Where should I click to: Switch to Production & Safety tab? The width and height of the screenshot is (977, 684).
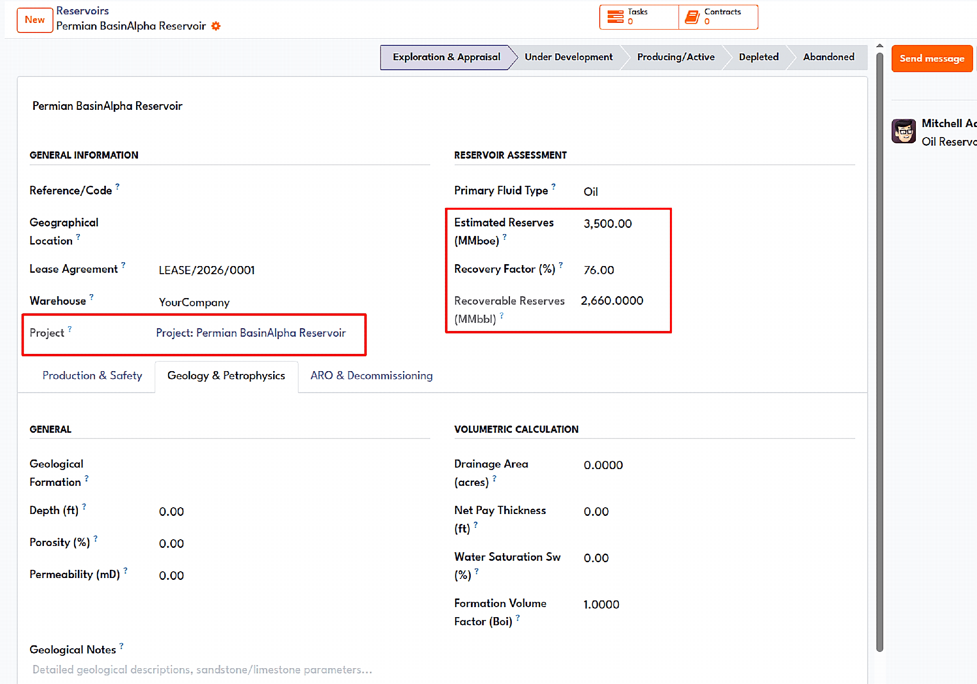point(92,376)
